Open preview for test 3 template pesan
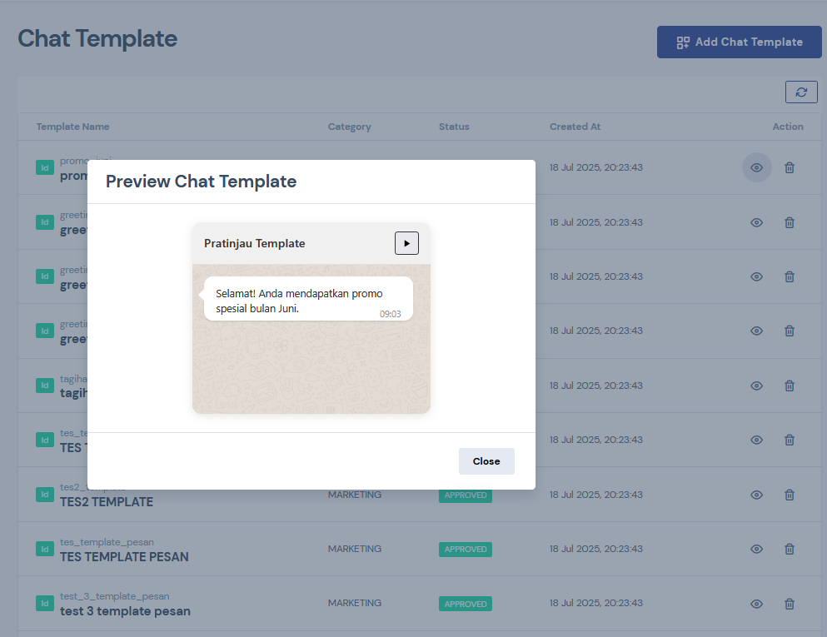Viewport: 827px width, 637px height. click(756, 604)
